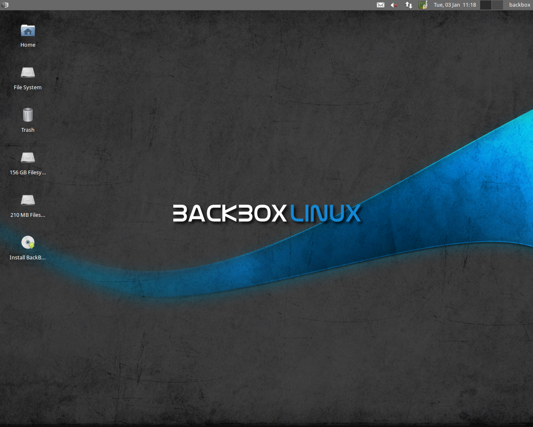The width and height of the screenshot is (533, 427).
Task: Switch to the second workspace
Action: tap(497, 5)
